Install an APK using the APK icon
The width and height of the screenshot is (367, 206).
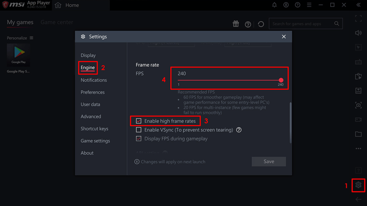coord(358,90)
